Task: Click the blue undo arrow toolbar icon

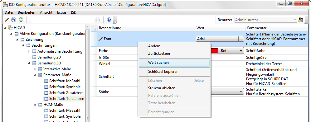Action: tap(13, 20)
